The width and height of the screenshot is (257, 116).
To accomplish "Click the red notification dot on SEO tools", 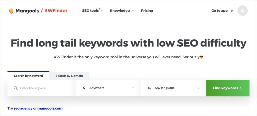I will pyautogui.click(x=99, y=9).
